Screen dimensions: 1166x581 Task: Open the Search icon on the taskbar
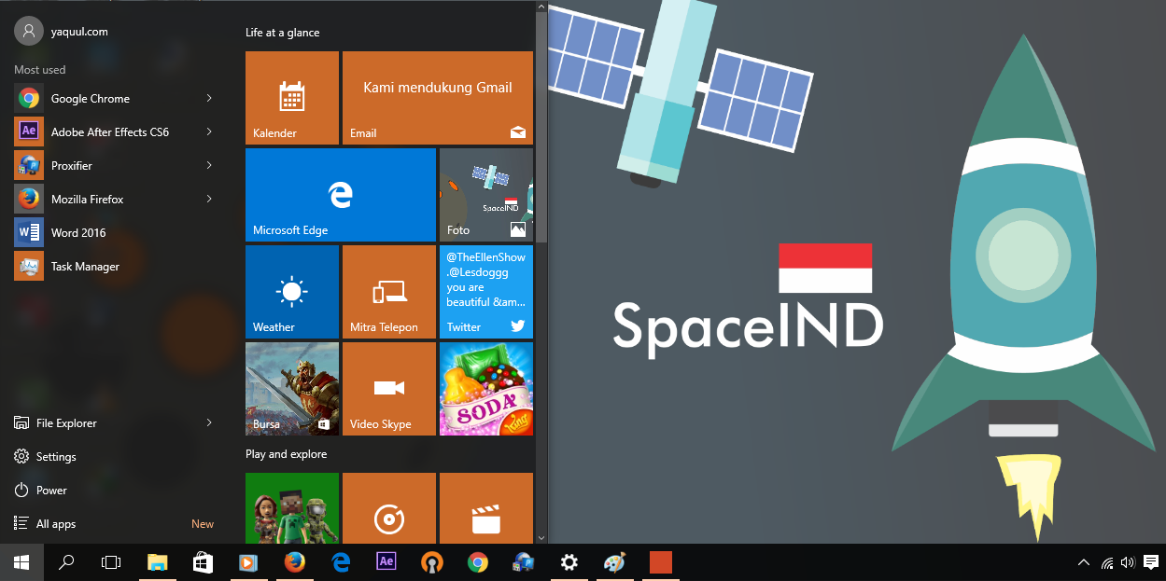click(65, 562)
